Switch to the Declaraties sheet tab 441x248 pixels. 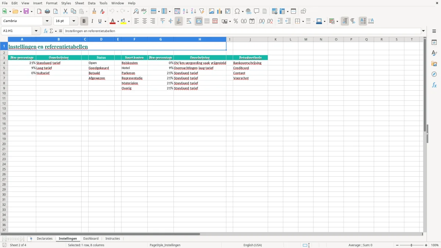(x=45, y=238)
